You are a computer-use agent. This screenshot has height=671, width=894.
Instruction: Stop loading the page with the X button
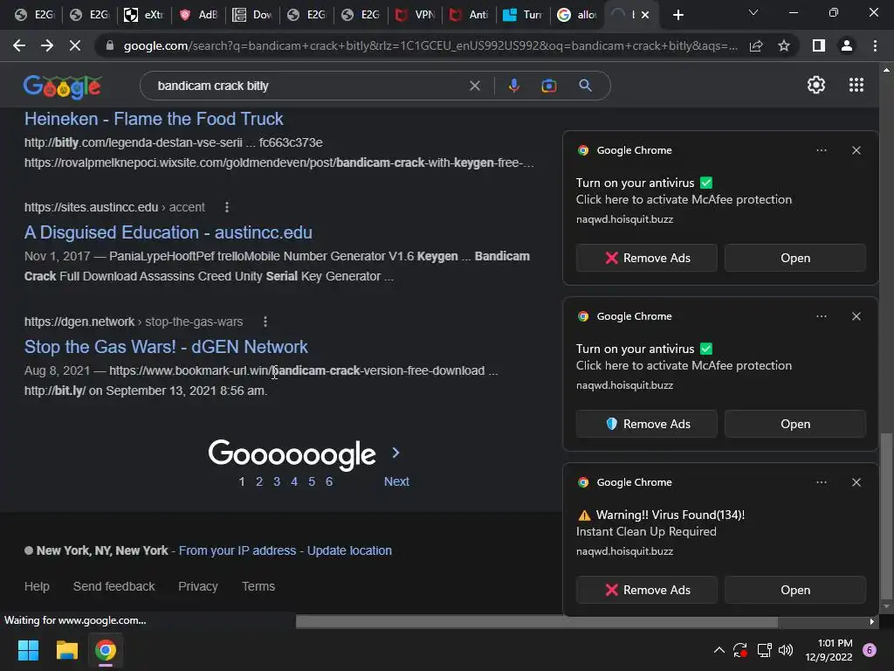[75, 45]
